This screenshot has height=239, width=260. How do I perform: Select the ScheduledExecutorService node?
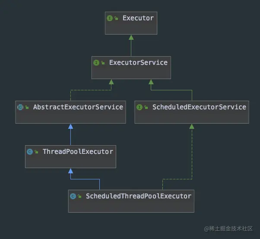pos(192,112)
